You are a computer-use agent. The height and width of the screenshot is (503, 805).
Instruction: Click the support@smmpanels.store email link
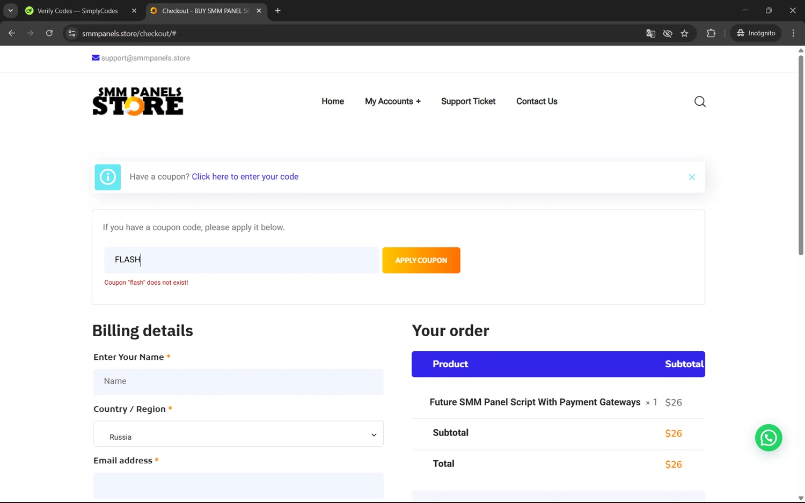[145, 58]
